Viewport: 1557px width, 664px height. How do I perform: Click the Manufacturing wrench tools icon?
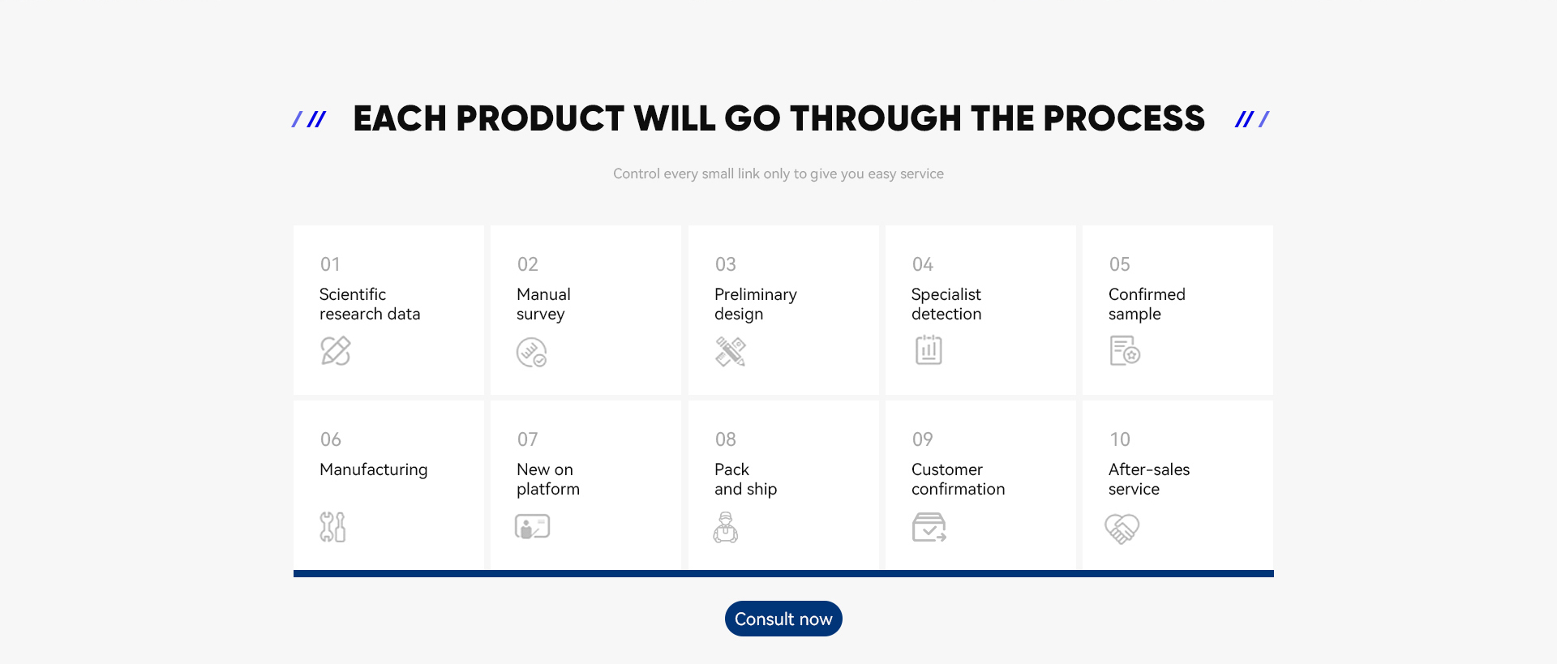click(332, 527)
